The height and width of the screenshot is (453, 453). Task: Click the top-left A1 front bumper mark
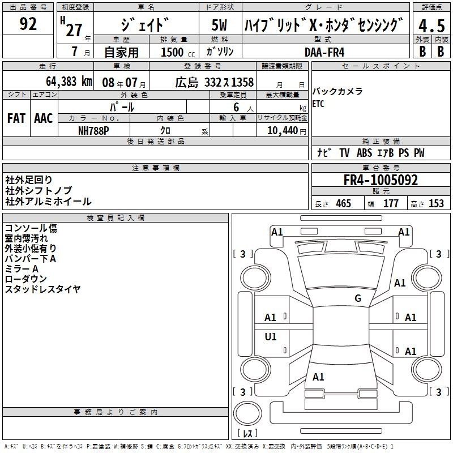(x=277, y=232)
